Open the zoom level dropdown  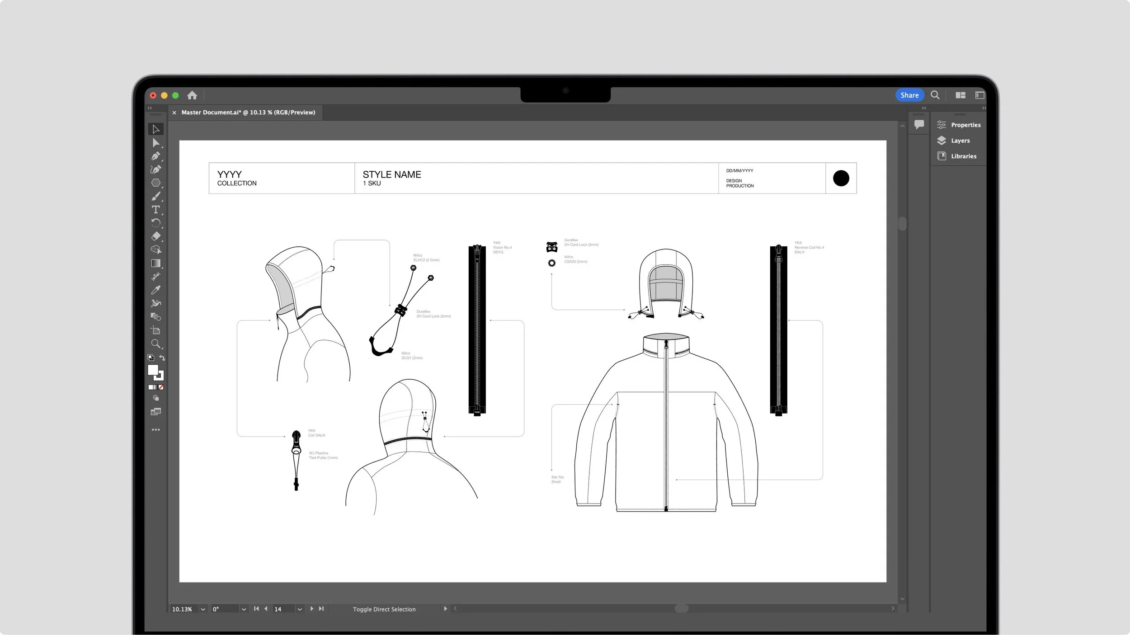tap(203, 609)
